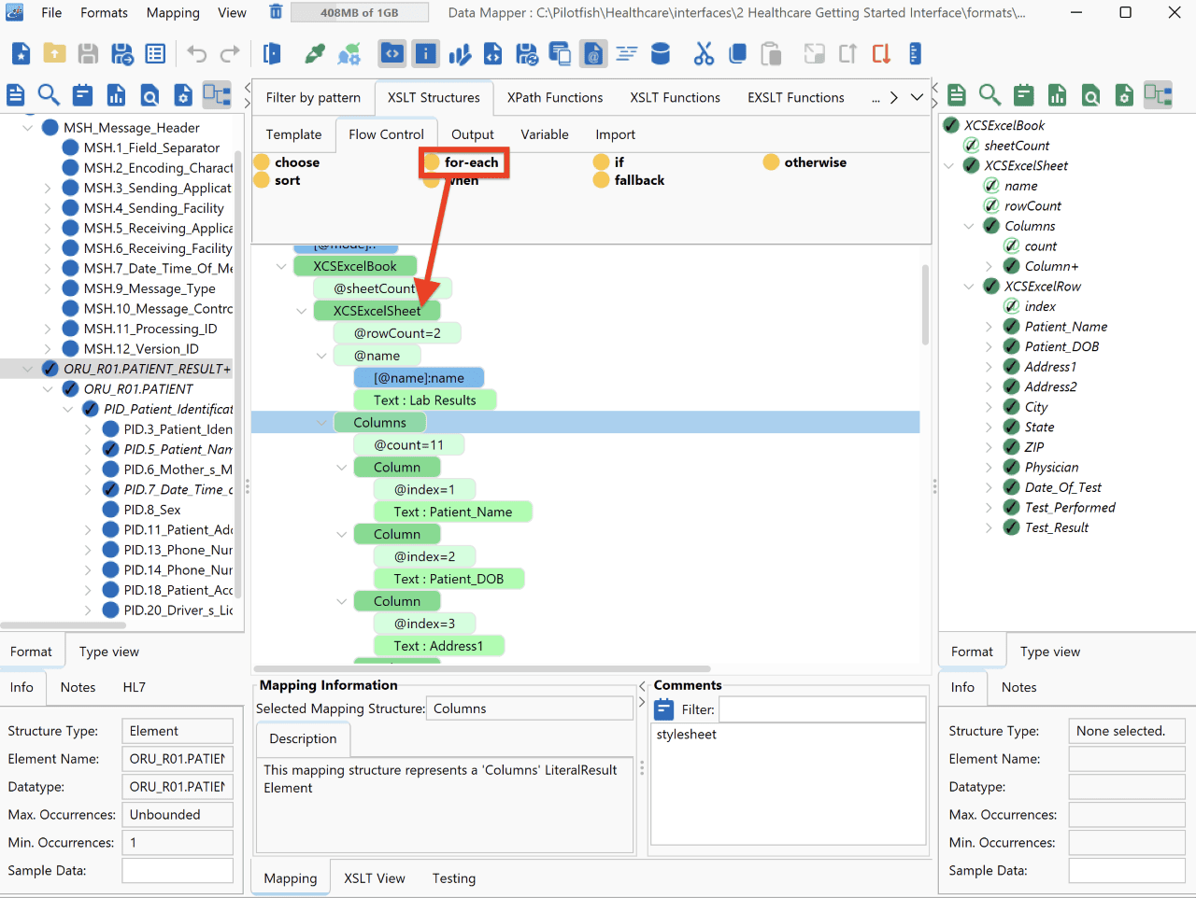Click the Comments Filter input field

822,709
